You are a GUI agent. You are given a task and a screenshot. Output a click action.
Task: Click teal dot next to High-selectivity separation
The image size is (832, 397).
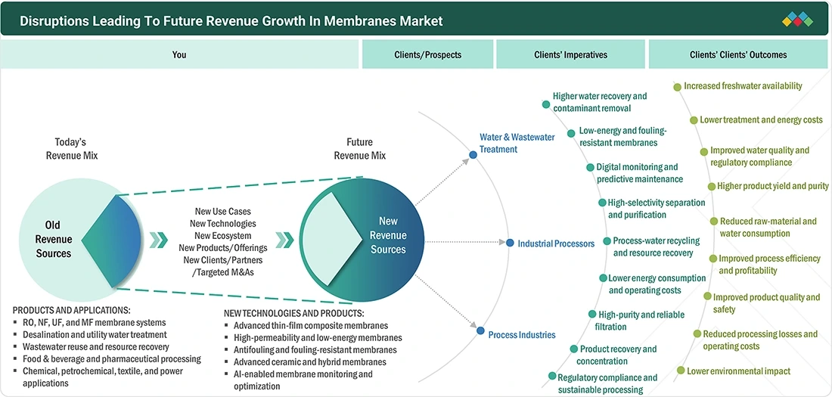click(602, 203)
